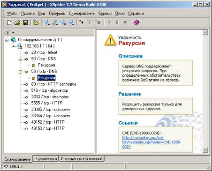Click the Save floppy disk icon
The height and width of the screenshot is (171, 212).
point(25,22)
